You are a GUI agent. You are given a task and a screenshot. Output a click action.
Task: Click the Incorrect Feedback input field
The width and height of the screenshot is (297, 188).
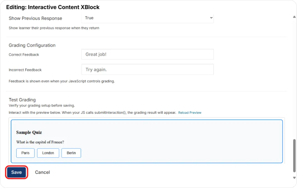point(147,69)
